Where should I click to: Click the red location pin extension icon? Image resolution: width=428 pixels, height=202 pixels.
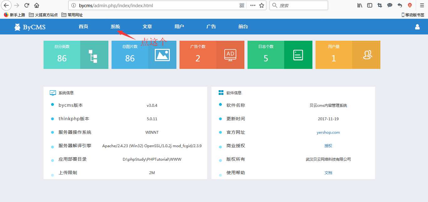(x=410, y=5)
